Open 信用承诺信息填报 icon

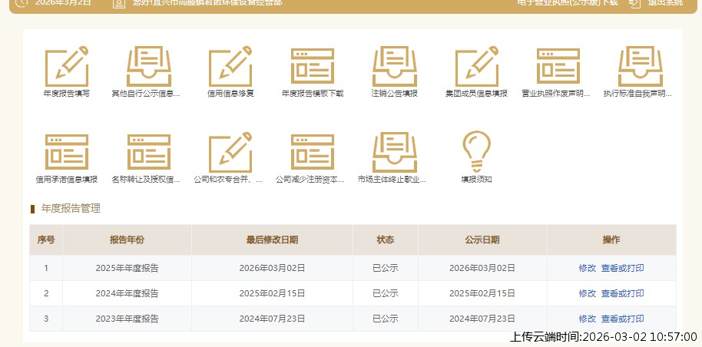click(x=66, y=151)
